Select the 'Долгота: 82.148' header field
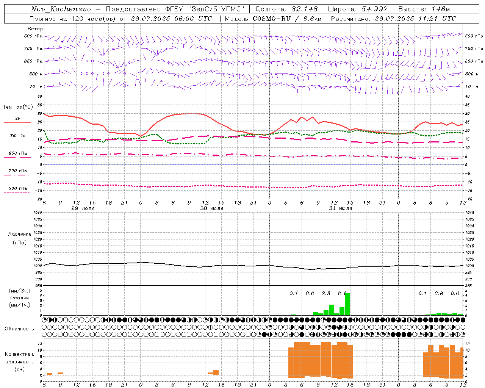Viewport: 485px width, 388px height. (286, 9)
